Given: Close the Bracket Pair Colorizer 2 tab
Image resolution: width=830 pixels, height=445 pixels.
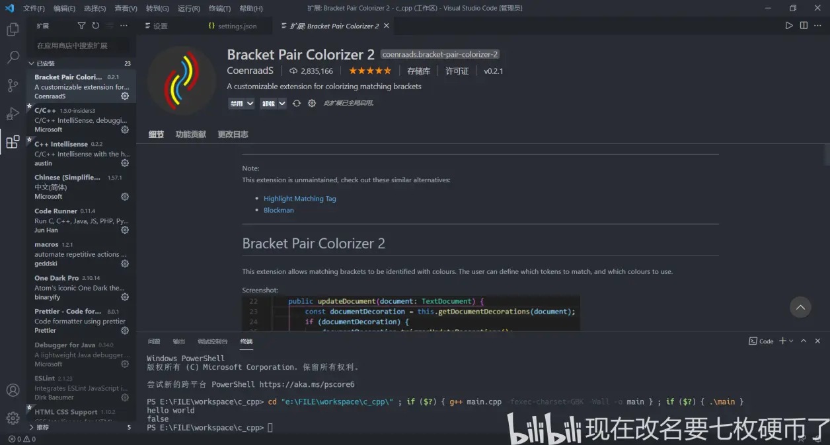Looking at the screenshot, I should (x=387, y=26).
